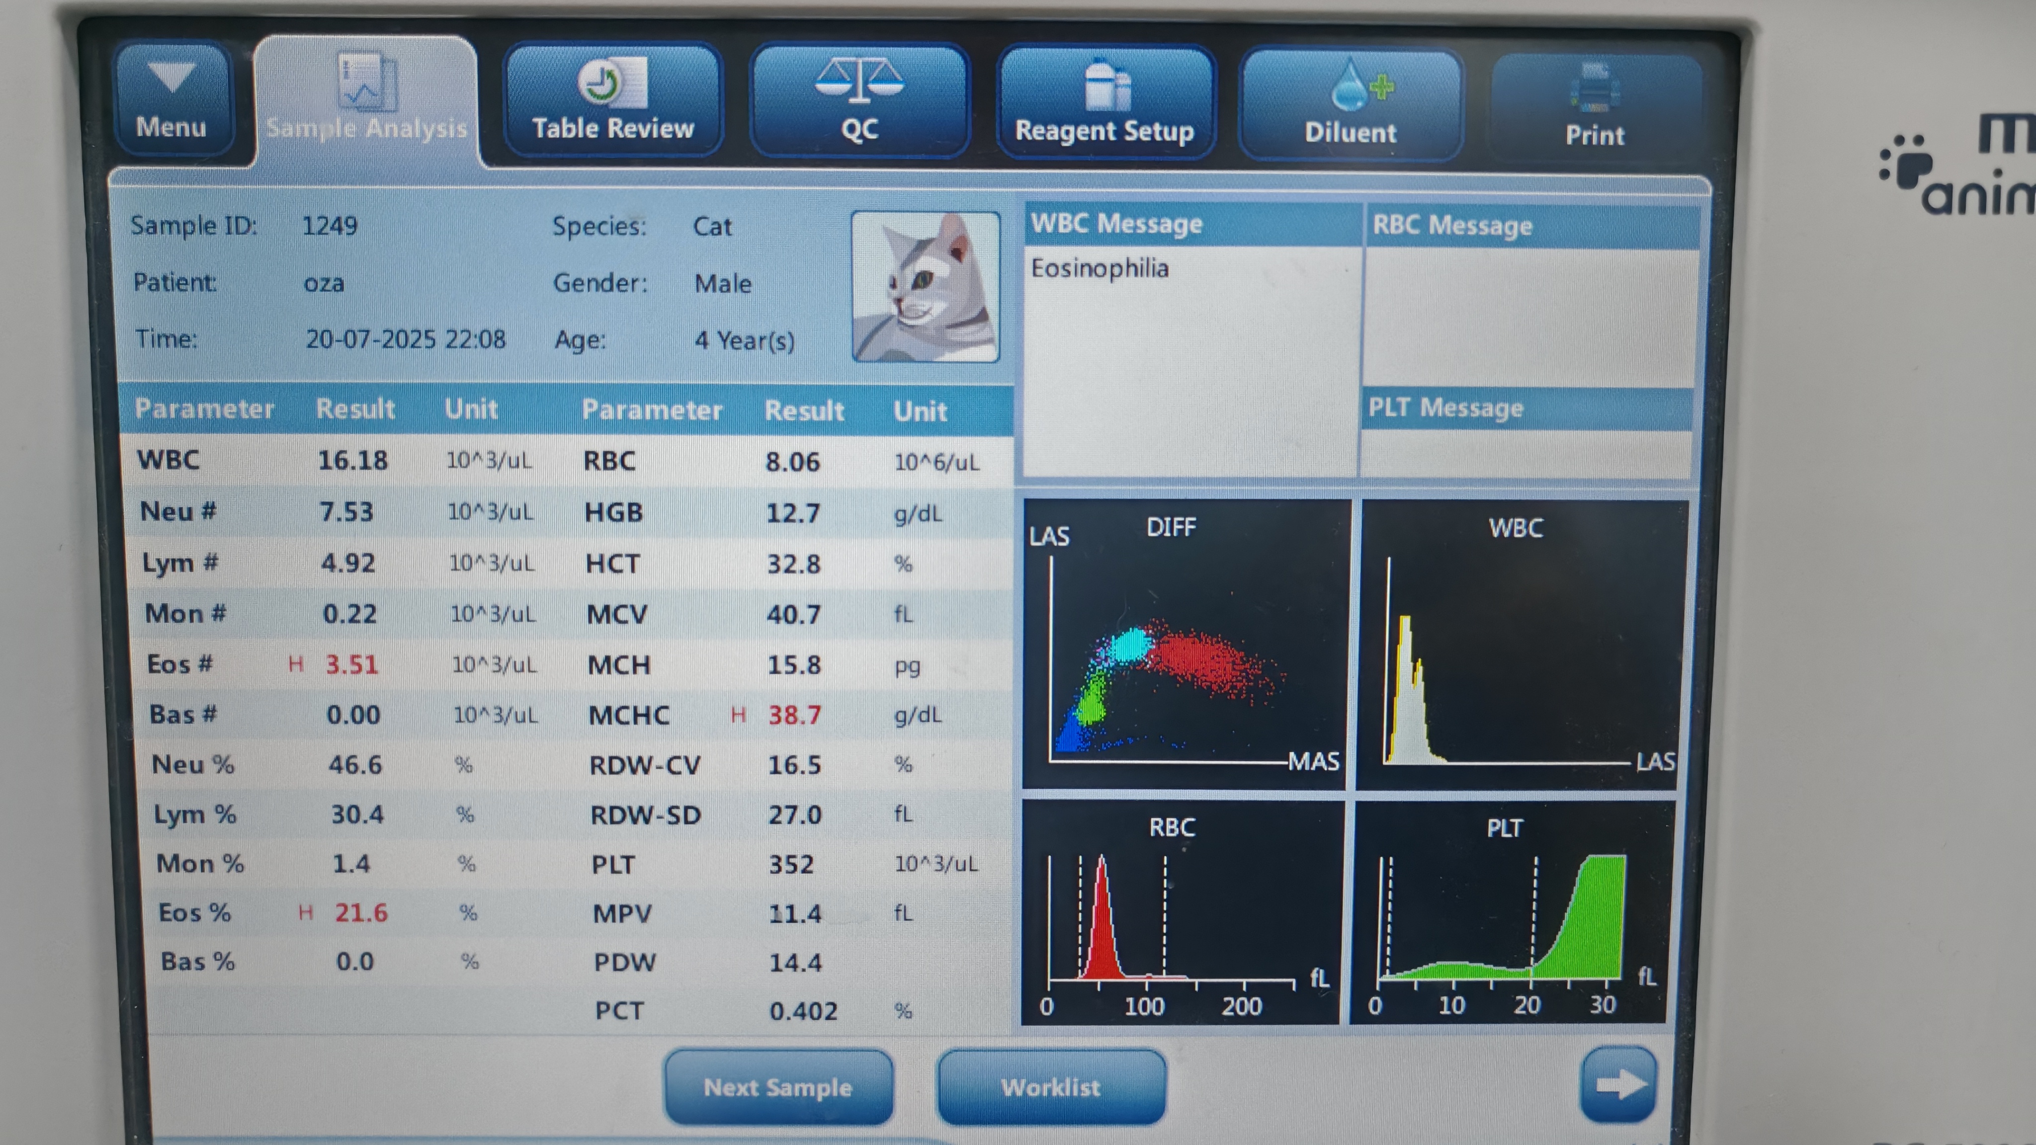Select the Sample ID 1249 field
This screenshot has height=1145, width=2036.
pyautogui.click(x=330, y=226)
